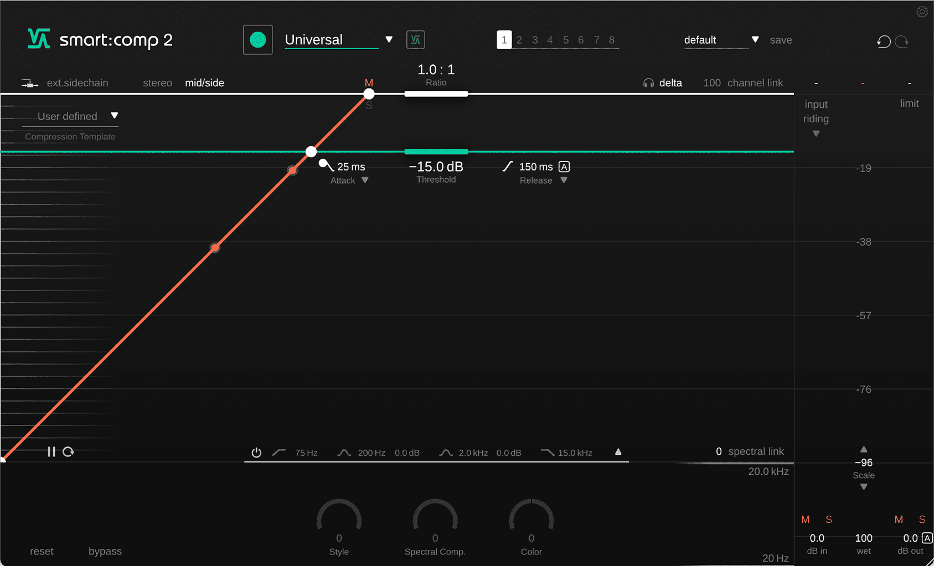Redo the last change

point(902,41)
